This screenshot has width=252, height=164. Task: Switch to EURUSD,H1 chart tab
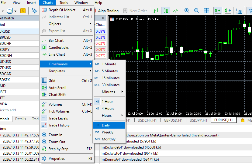[223, 120]
